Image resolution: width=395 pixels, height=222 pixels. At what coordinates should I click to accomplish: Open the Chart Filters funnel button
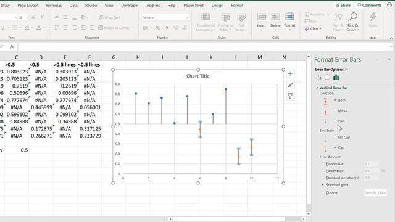(290, 96)
